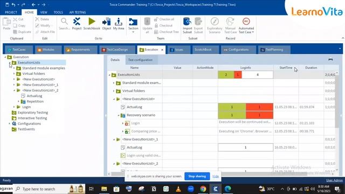
Task: Switch to the Modules workspace tab
Action: (x=48, y=50)
